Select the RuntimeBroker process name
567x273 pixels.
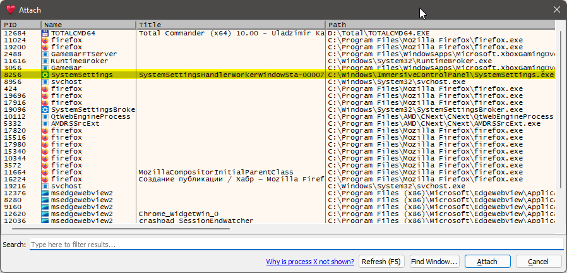point(79,61)
